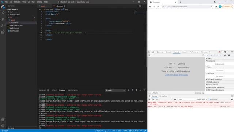Split the VS Code editor to the right
The image size is (234, 132).
point(140,6)
